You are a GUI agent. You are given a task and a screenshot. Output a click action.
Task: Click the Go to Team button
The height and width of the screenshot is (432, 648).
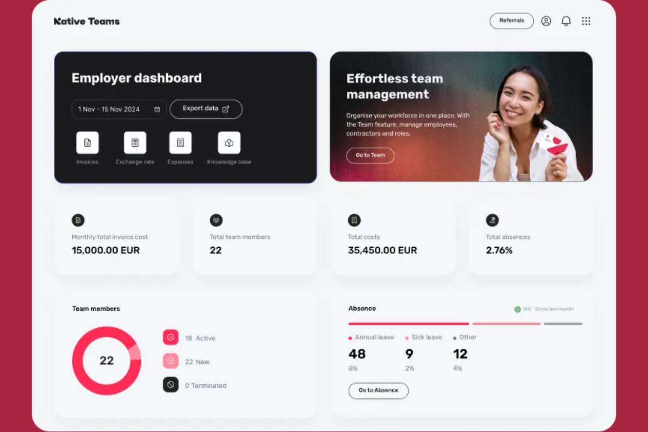[370, 155]
